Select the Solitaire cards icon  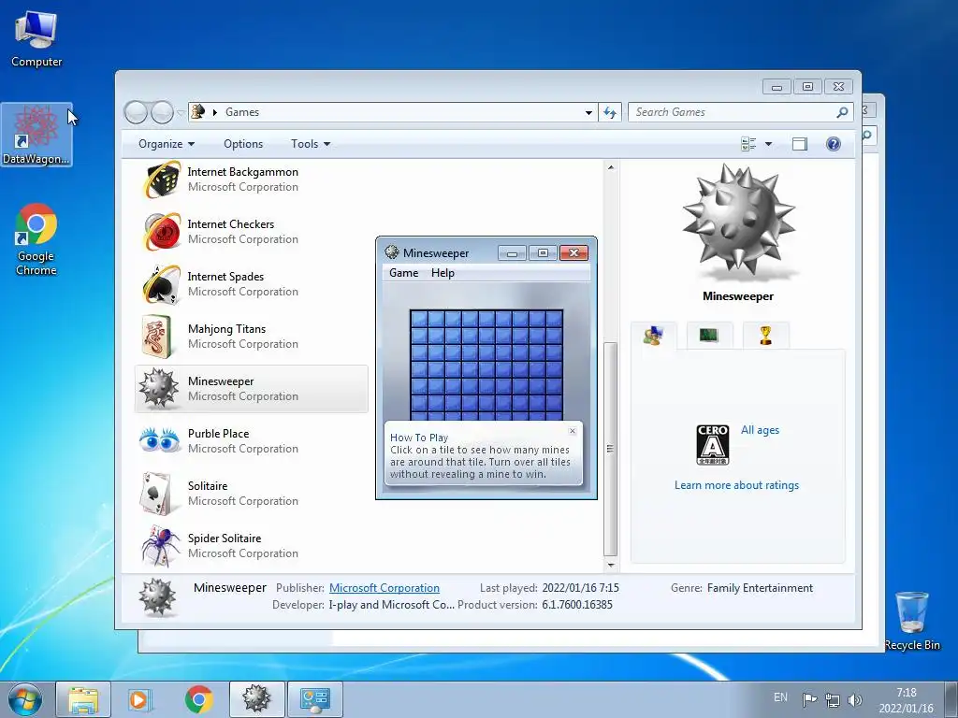pos(156,494)
